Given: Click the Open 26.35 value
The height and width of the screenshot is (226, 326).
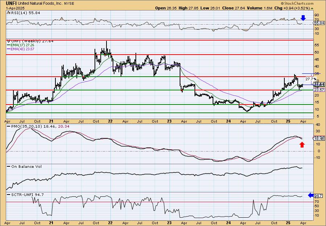Looking at the screenshot, I should pyautogui.click(x=166, y=8).
